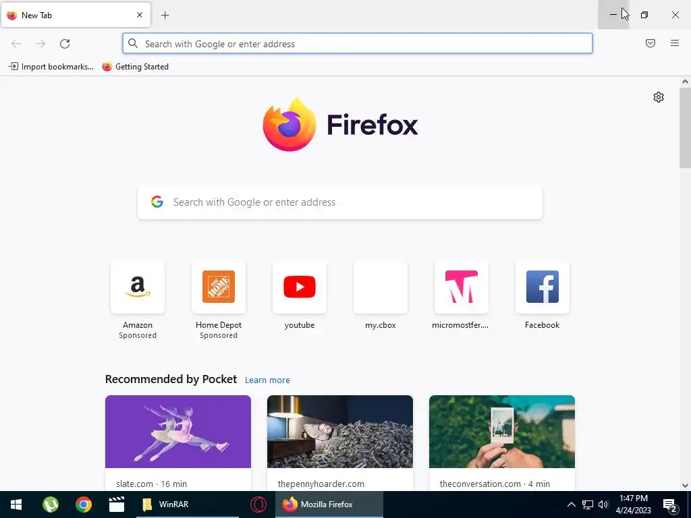Open the Getting Started bookmark
The width and height of the screenshot is (691, 518).
pyautogui.click(x=135, y=67)
